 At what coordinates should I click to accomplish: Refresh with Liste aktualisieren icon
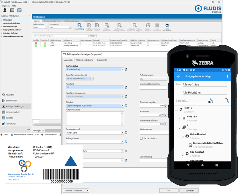pyautogui.click(x=167, y=27)
